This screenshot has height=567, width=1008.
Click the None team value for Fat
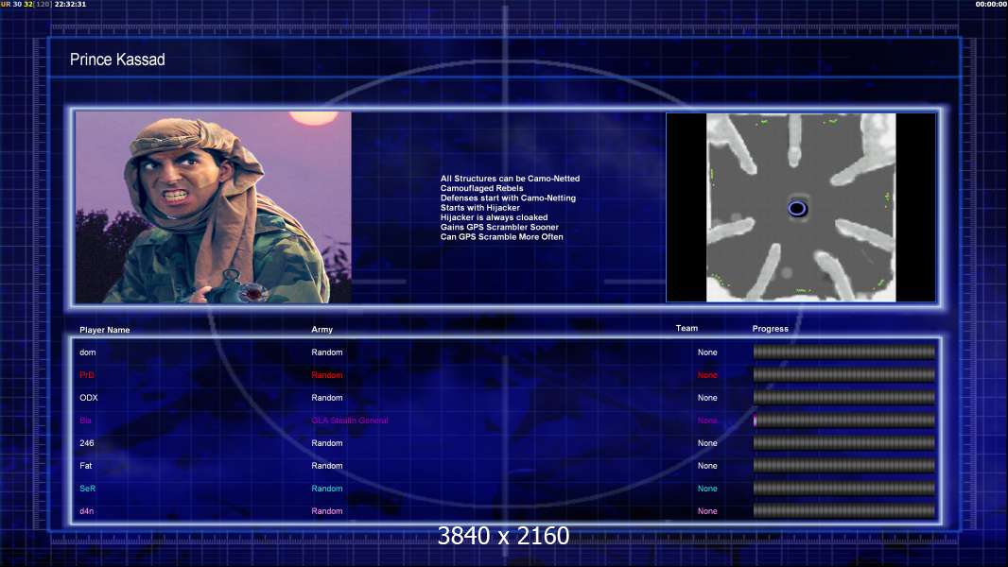tap(707, 466)
